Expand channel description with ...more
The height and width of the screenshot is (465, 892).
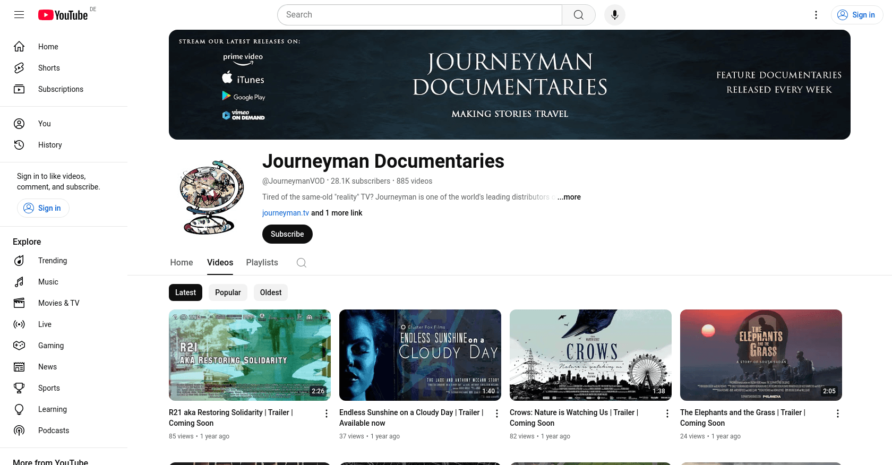click(x=569, y=197)
